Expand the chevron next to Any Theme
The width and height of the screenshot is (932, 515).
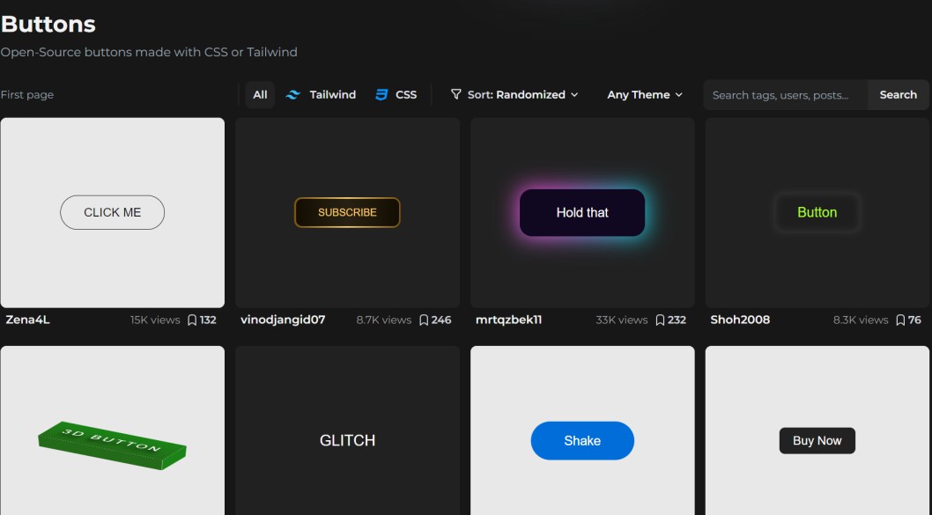click(679, 94)
